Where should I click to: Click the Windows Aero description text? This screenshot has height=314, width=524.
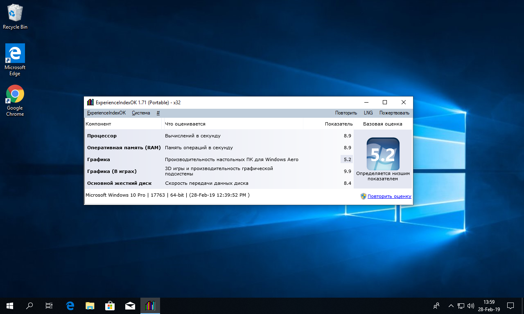pyautogui.click(x=232, y=159)
